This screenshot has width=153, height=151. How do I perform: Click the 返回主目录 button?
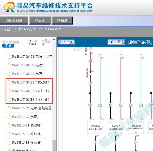(14, 20)
